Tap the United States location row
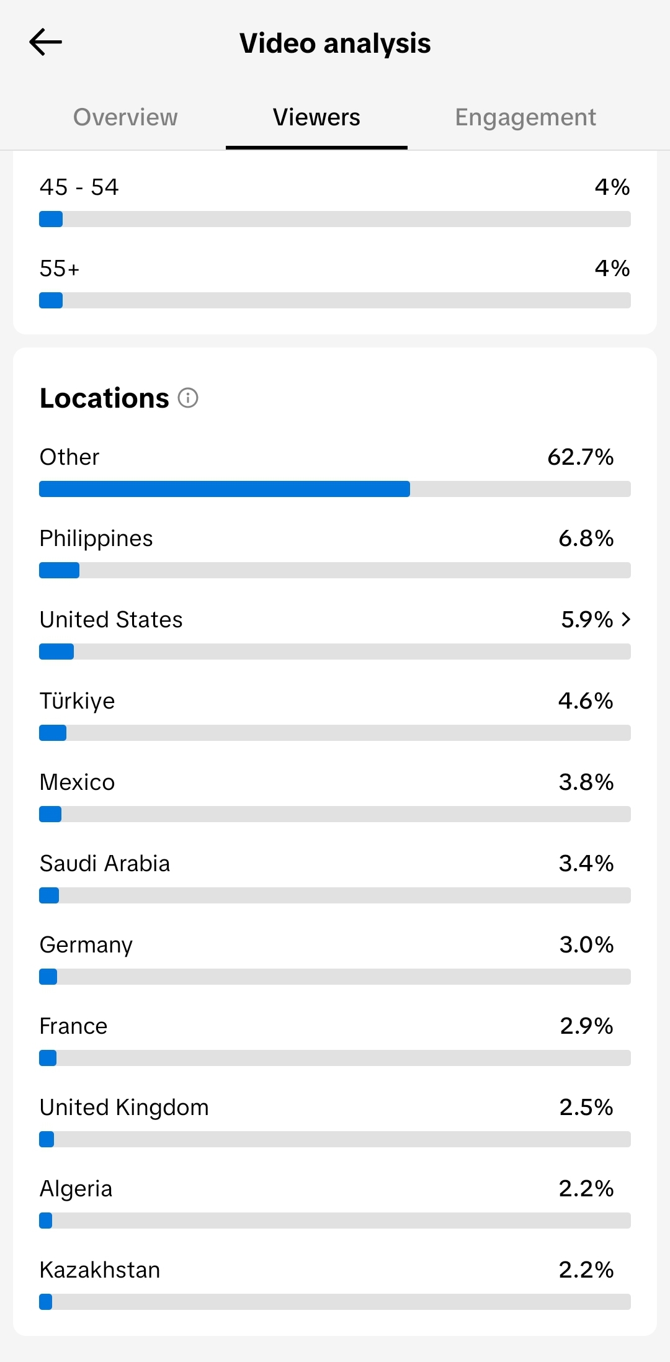Screen dimensions: 670x1362 click(x=335, y=633)
